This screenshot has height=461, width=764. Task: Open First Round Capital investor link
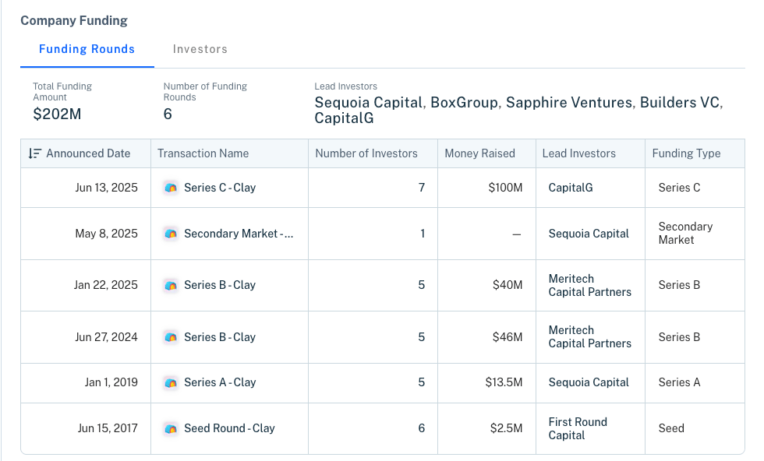tap(578, 428)
